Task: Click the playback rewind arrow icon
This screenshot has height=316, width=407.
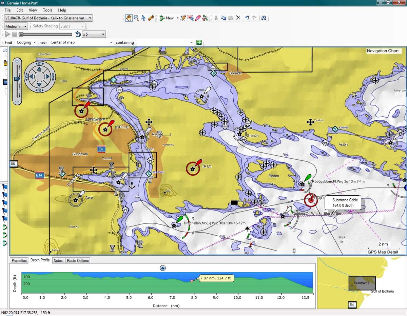Action: tap(78, 34)
